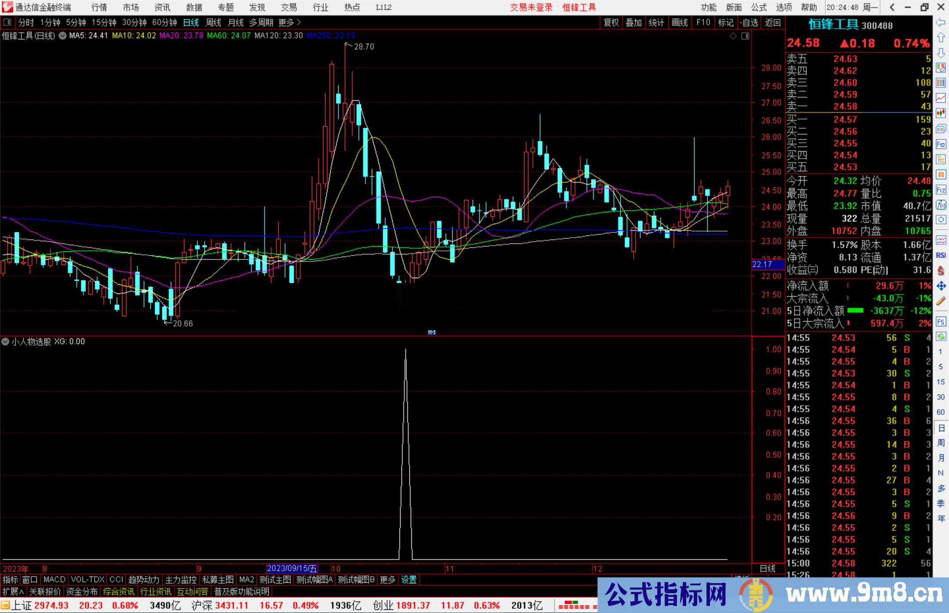Click the 复权 button

coord(611,22)
